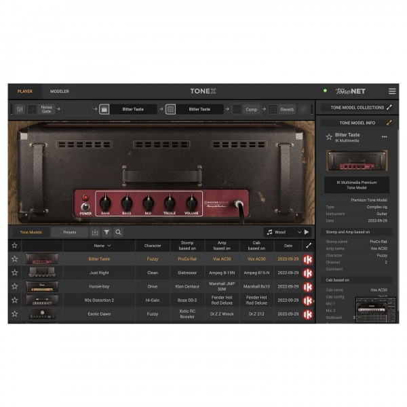Screen dimensions: 407x407
Task: Click the expand-columns icon in table header
Action: point(309,246)
